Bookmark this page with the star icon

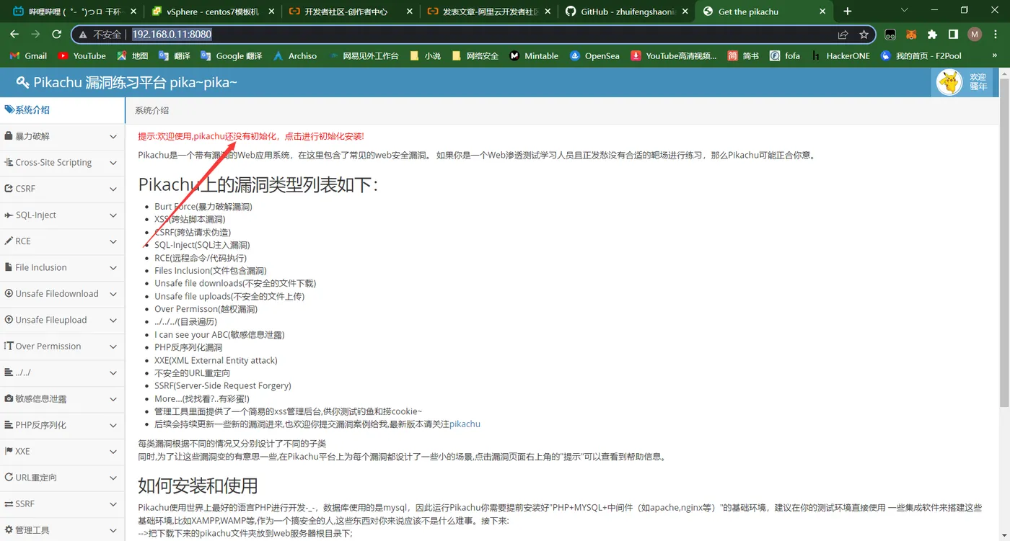(864, 34)
